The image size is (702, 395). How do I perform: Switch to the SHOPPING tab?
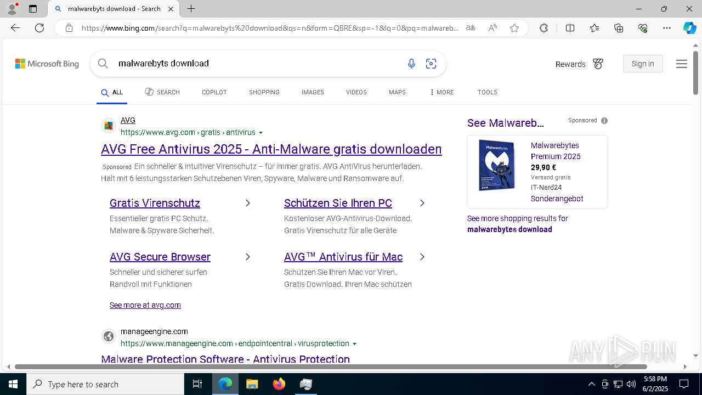pyautogui.click(x=264, y=92)
